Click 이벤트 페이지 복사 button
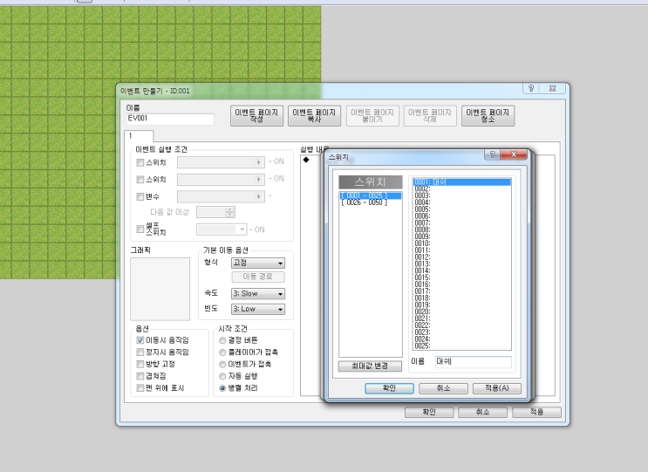The image size is (648, 472). 314,116
